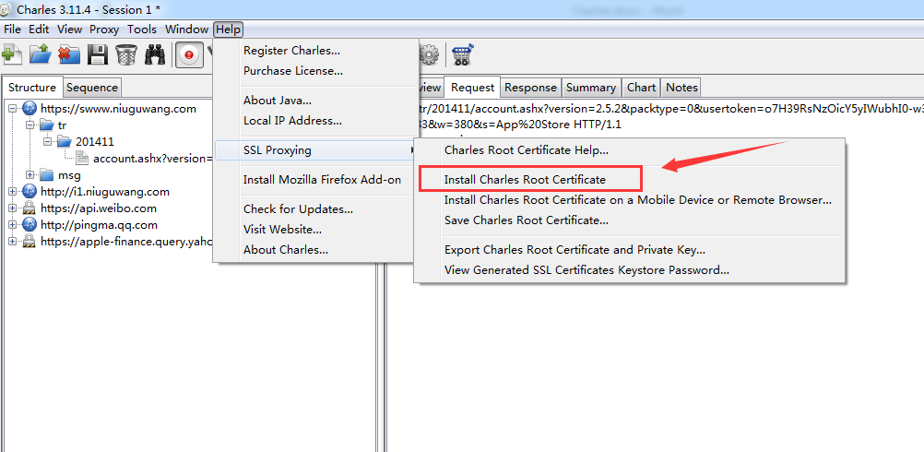Select https://swww.niuguwang.com tree row
Viewport: 924px width, 452px height.
(x=118, y=109)
